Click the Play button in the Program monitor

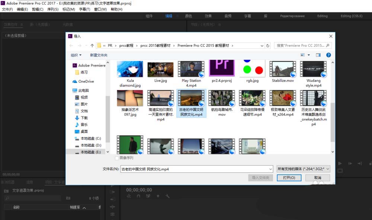[x=340, y=164]
